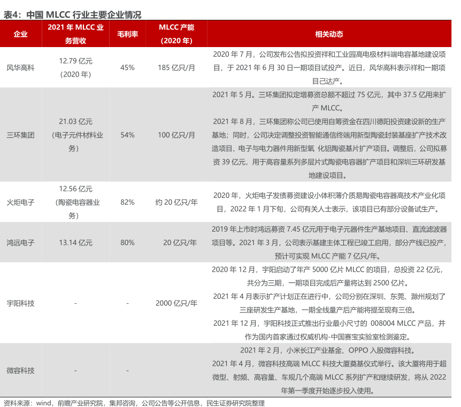Viewport: 461px width, 407px height.
Task: Select the 微容科技 company name cell
Action: (20, 371)
